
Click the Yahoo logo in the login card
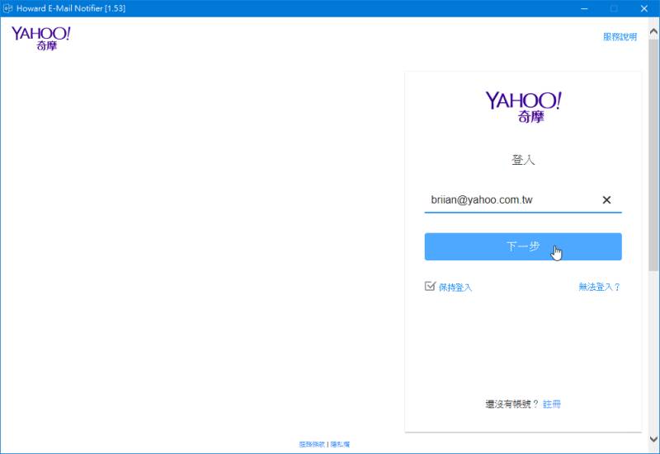523,107
